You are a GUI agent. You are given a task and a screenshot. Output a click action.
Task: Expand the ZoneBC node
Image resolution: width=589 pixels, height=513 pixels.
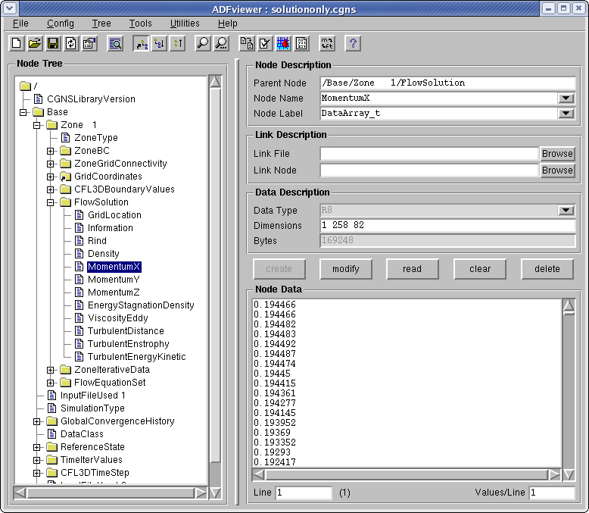(x=50, y=151)
